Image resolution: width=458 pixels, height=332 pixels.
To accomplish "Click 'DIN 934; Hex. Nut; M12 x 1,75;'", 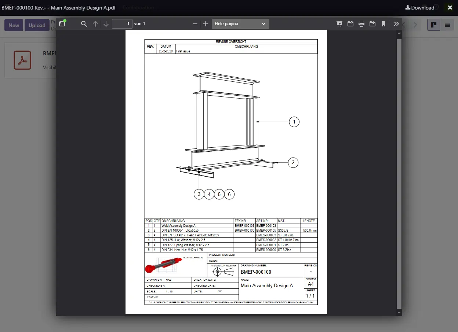I will pos(182,250).
